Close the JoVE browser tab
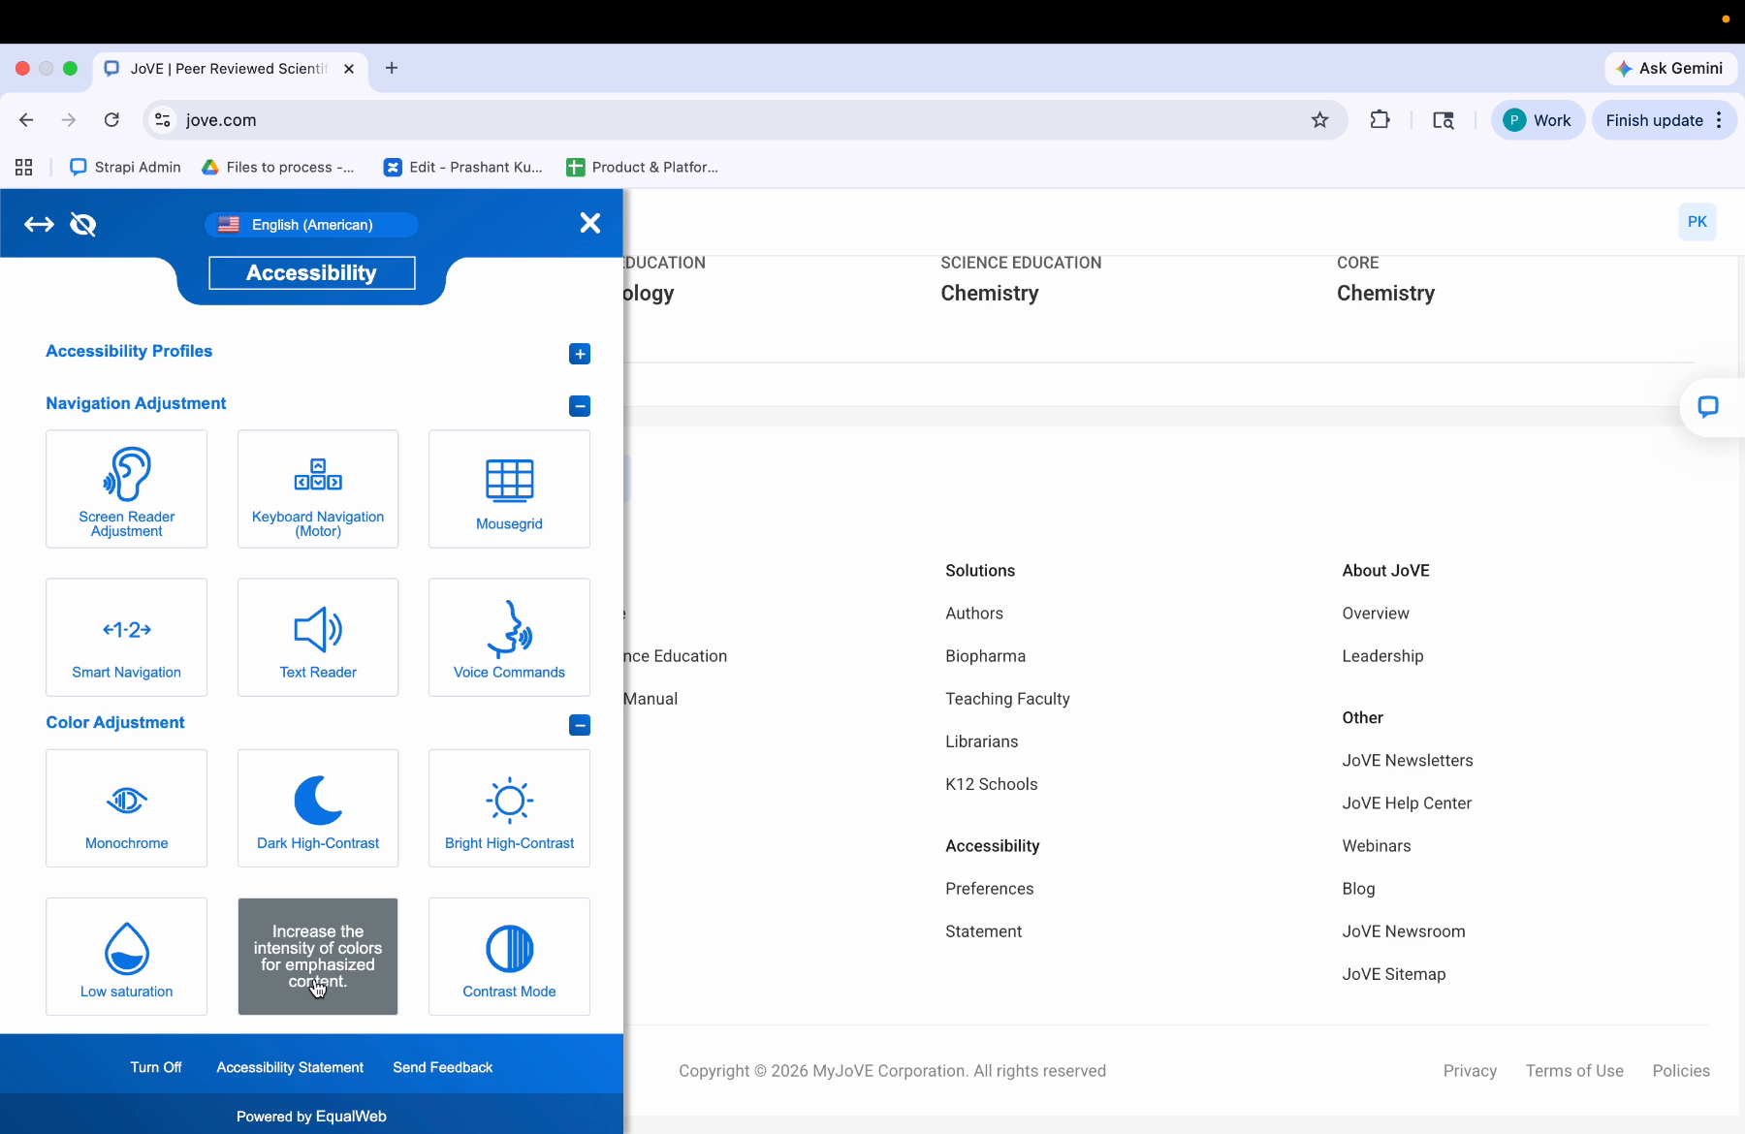Image resolution: width=1745 pixels, height=1134 pixels. click(x=349, y=69)
